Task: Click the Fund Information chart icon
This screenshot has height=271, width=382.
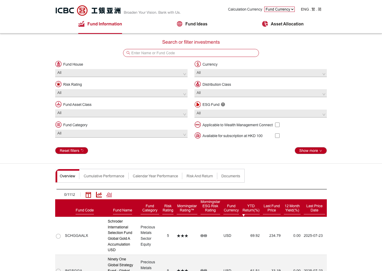Action: point(81,24)
